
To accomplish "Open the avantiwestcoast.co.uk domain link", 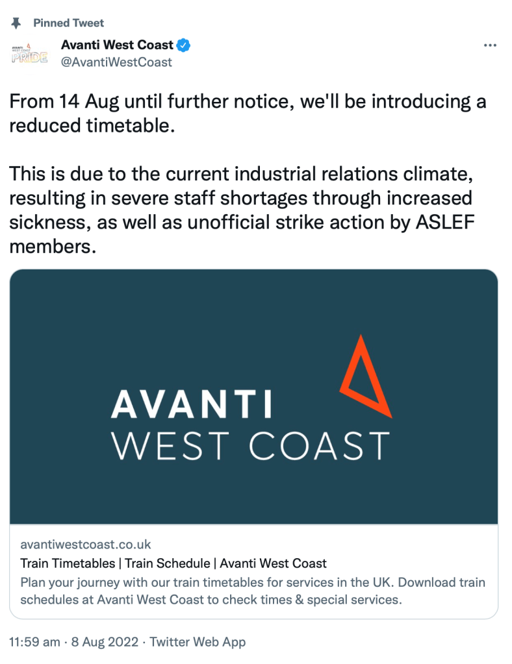I will pyautogui.click(x=86, y=545).
